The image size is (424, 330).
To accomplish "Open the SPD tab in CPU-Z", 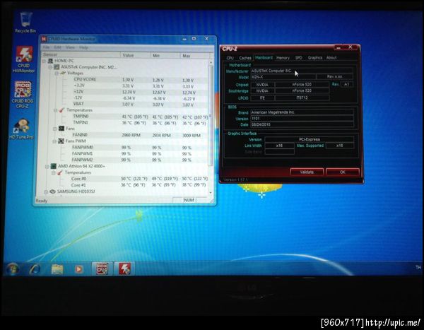I will (x=298, y=58).
